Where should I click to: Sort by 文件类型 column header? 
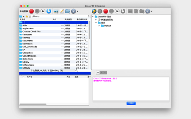pyautogui.click(x=70, y=19)
